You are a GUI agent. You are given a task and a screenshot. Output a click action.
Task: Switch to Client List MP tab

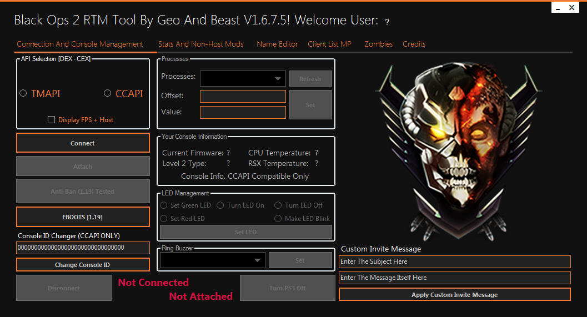click(329, 44)
